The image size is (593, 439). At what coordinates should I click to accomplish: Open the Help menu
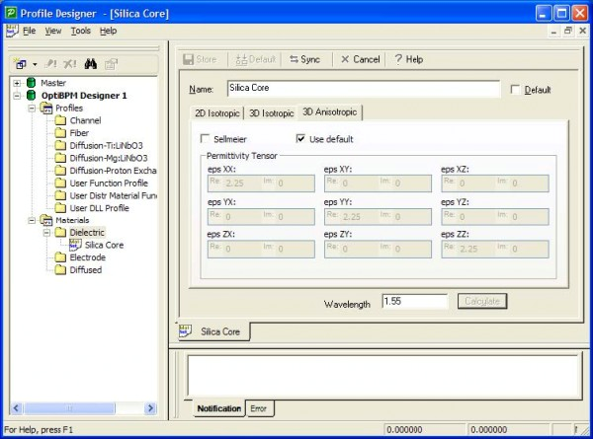pyautogui.click(x=108, y=31)
